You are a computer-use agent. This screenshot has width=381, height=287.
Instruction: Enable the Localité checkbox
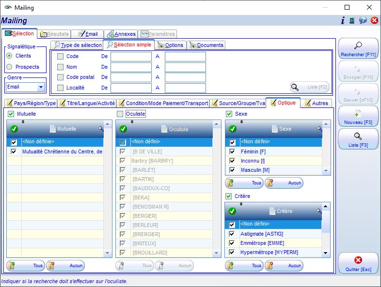(60, 88)
